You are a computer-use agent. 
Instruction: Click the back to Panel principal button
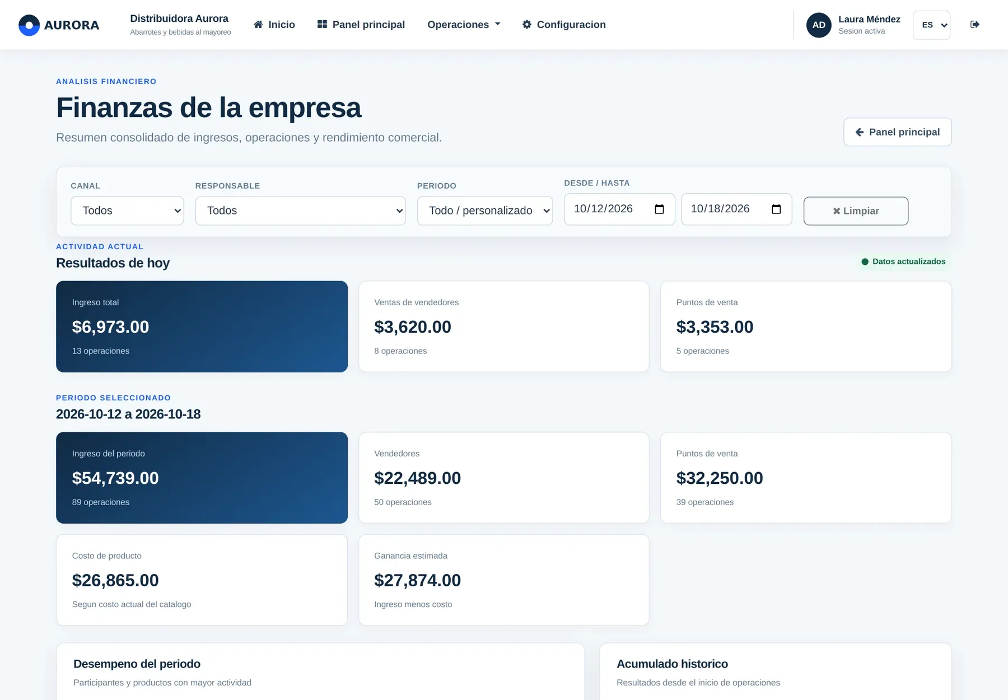coord(897,132)
